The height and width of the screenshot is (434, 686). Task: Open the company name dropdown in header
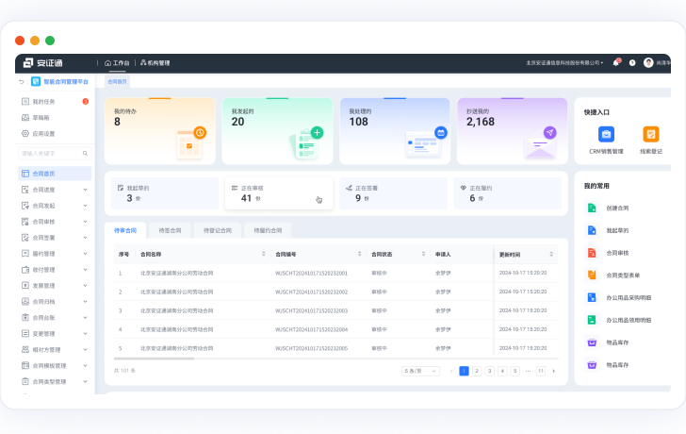pos(564,63)
